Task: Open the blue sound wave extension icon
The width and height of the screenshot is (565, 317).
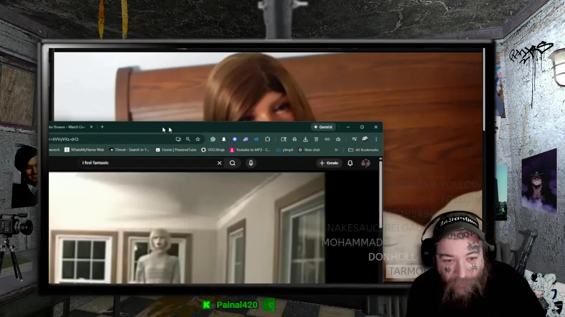Action: click(256, 139)
